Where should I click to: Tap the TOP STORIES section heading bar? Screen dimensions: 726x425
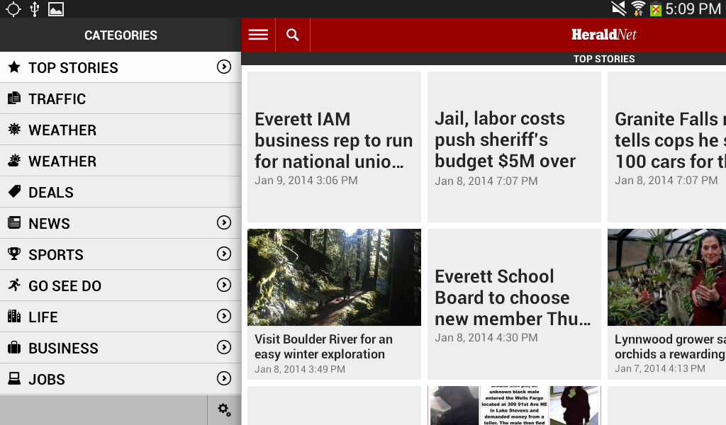(484, 59)
